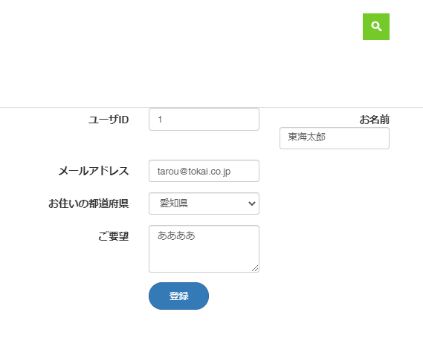Viewport: 423px width, 358px height.
Task: Place cursor in tarou@tokai.co.jp text
Action: click(194, 172)
